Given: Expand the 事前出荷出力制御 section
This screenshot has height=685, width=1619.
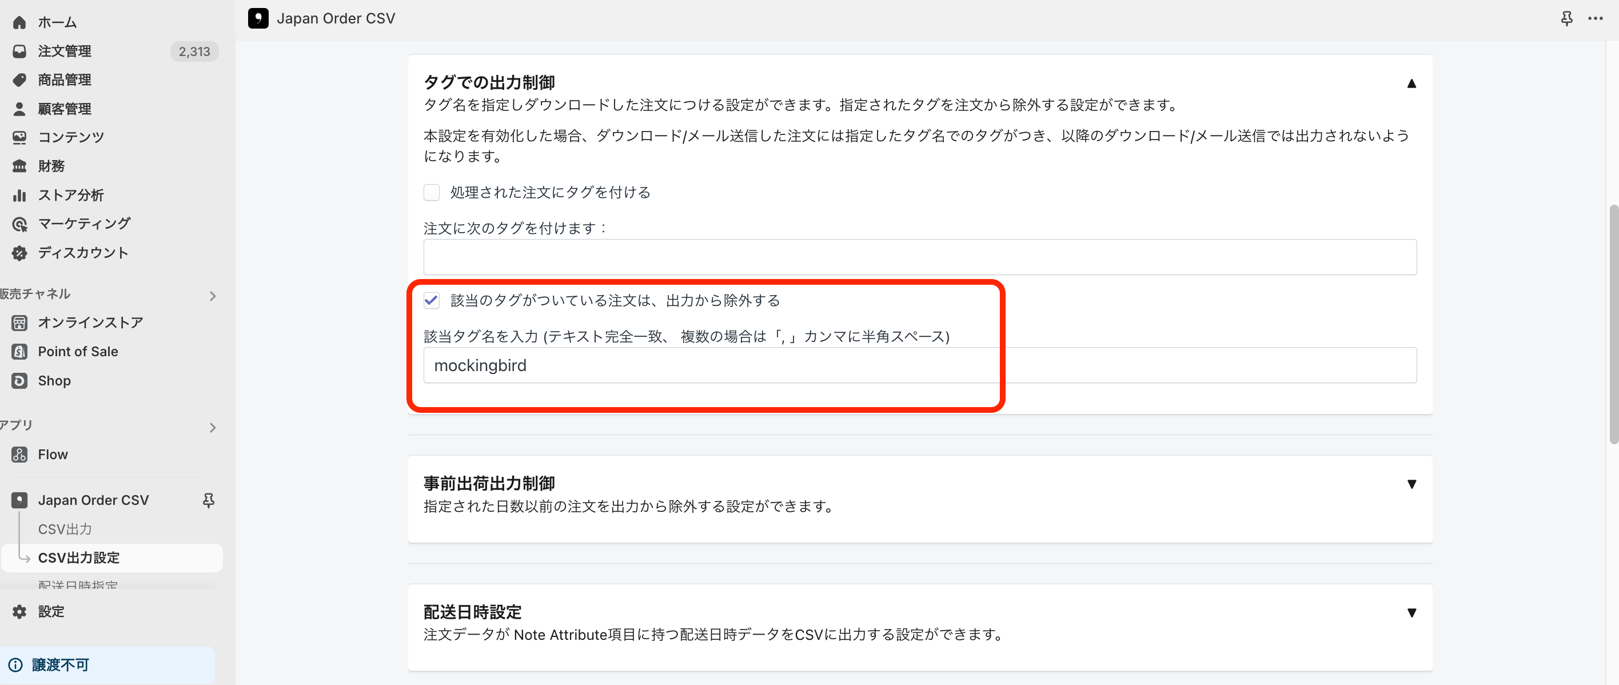Looking at the screenshot, I should (1411, 484).
